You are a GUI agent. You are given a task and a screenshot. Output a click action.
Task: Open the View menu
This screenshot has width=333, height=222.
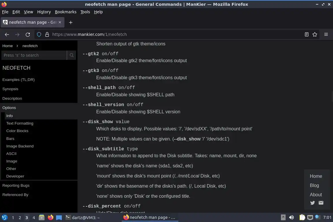[x=28, y=12]
